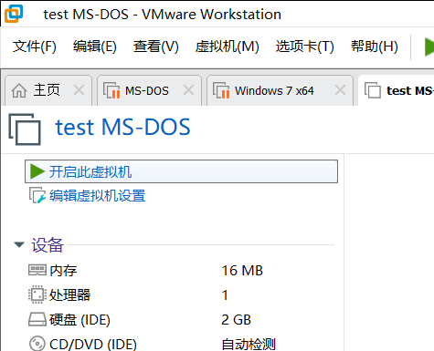Open the 选项卡(T) menu

[x=305, y=46]
